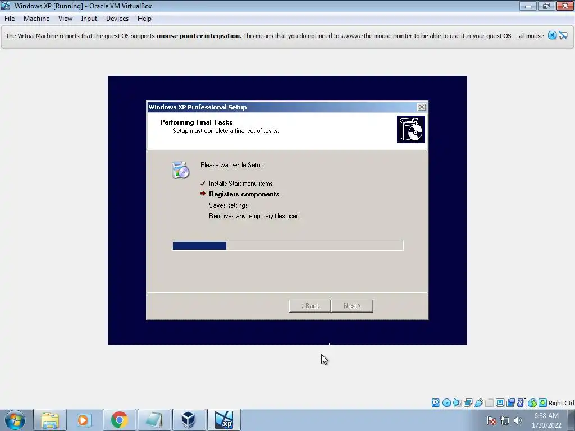575x431 pixels.
Task: Click the 'Installs Start menu items' step
Action: coord(240,184)
